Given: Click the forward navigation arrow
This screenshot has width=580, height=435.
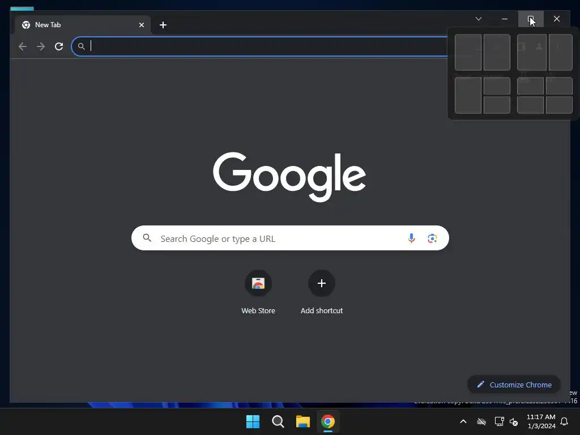Looking at the screenshot, I should click(41, 46).
